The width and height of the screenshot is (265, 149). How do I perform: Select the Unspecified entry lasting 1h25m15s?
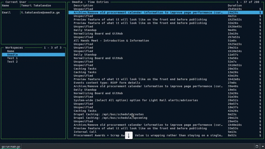click(x=166, y=44)
